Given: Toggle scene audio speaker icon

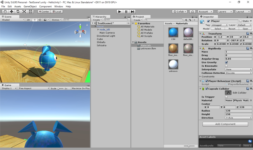Looking at the screenshot, I should 40,20.
